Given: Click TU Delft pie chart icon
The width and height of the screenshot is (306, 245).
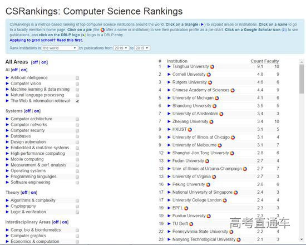Looking at the screenshot, I should click(191, 224).
